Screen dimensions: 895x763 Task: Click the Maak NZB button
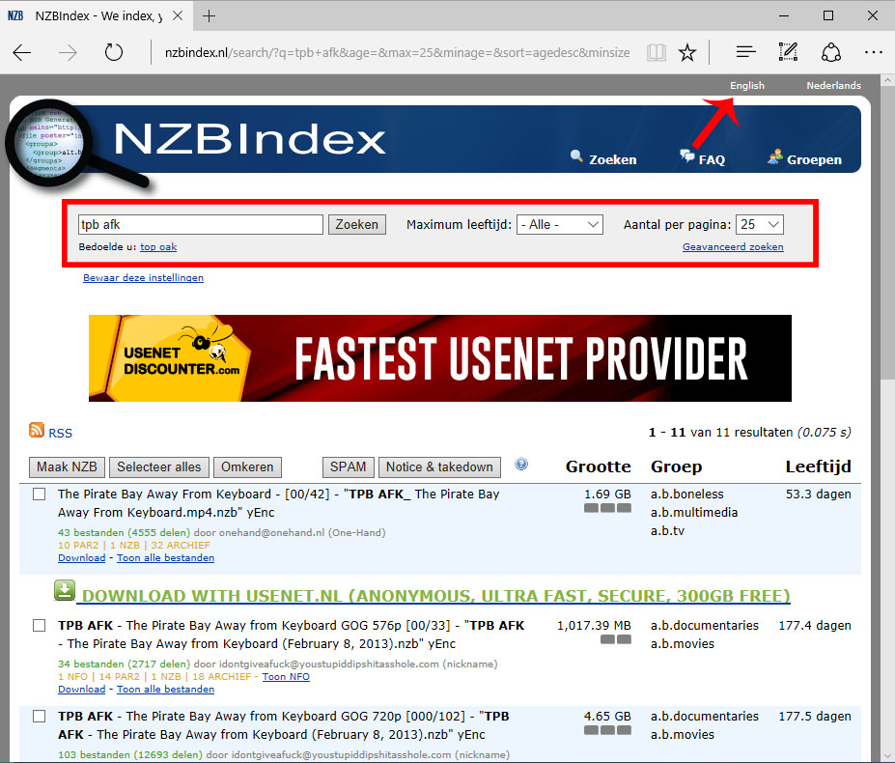pos(67,467)
